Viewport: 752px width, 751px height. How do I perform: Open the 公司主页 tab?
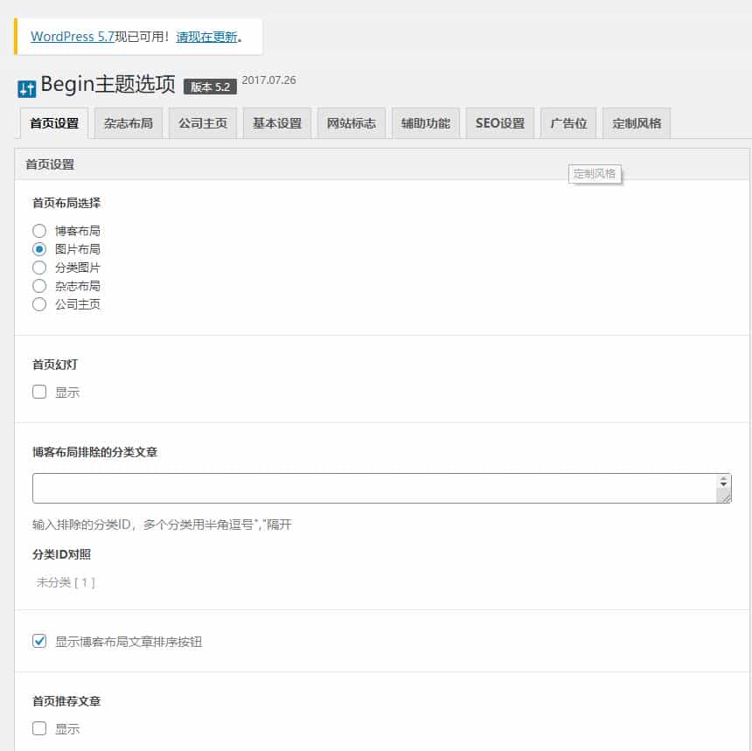[x=203, y=122]
